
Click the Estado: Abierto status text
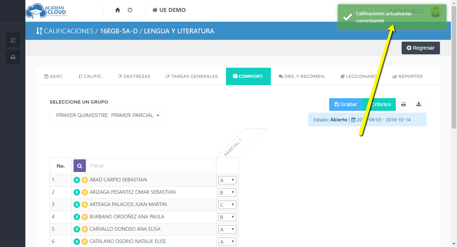pos(330,120)
